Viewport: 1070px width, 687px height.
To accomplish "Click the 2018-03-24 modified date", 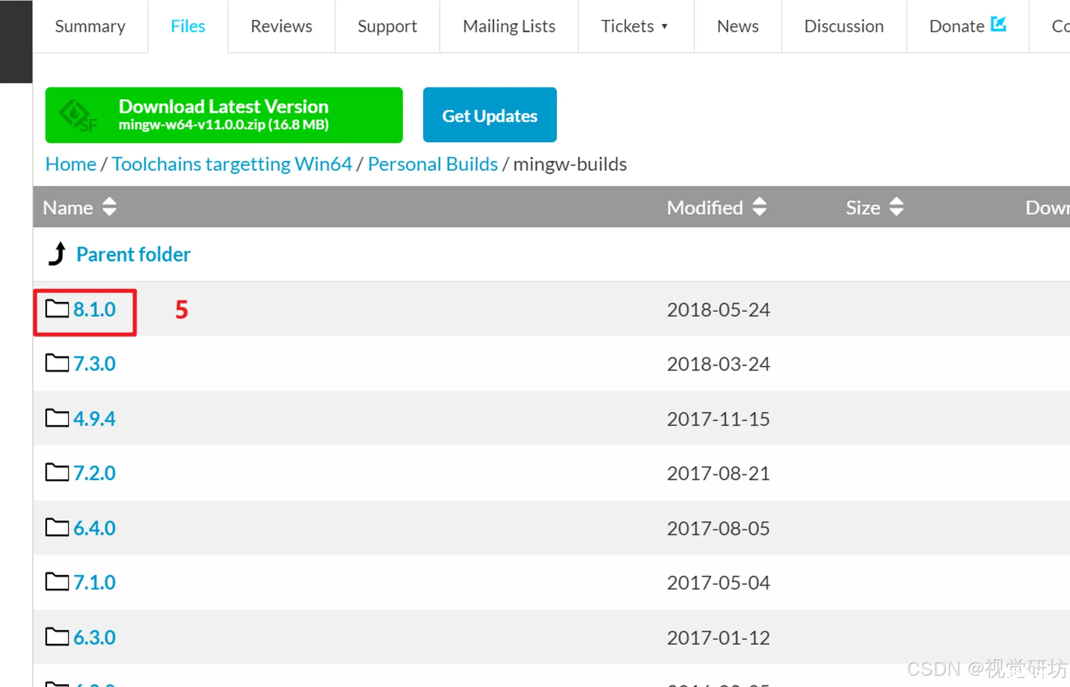I will click(718, 363).
